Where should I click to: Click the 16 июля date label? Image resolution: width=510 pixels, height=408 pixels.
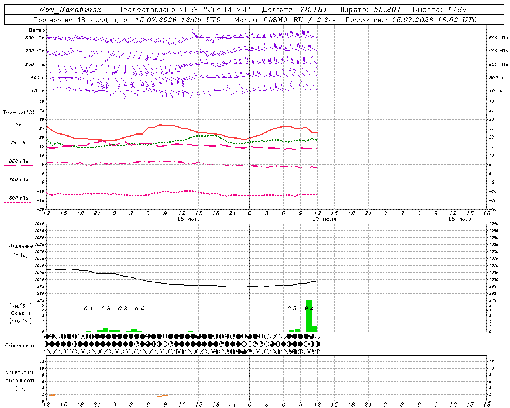click(189, 219)
